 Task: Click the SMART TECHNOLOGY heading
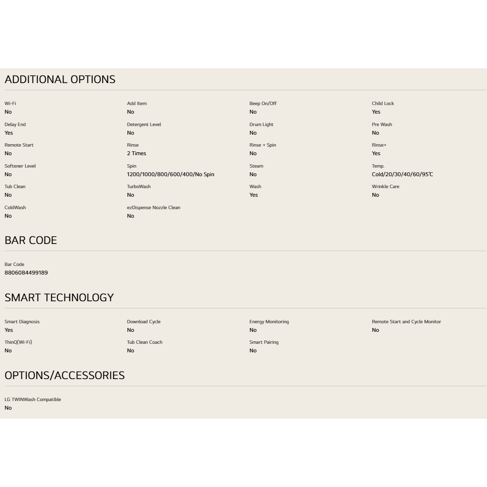click(59, 297)
